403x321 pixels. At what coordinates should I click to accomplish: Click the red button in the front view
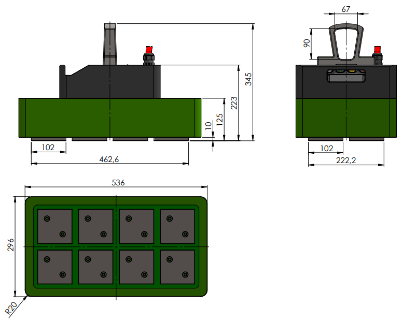[x=149, y=49]
